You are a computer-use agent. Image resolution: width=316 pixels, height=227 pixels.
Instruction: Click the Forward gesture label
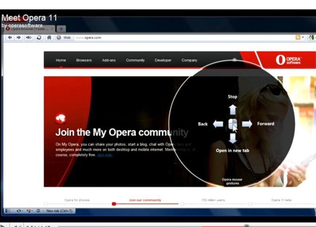(x=266, y=124)
